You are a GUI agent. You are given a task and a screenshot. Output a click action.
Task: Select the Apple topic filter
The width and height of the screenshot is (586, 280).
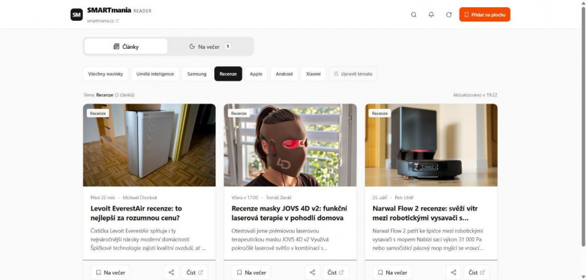click(x=256, y=74)
